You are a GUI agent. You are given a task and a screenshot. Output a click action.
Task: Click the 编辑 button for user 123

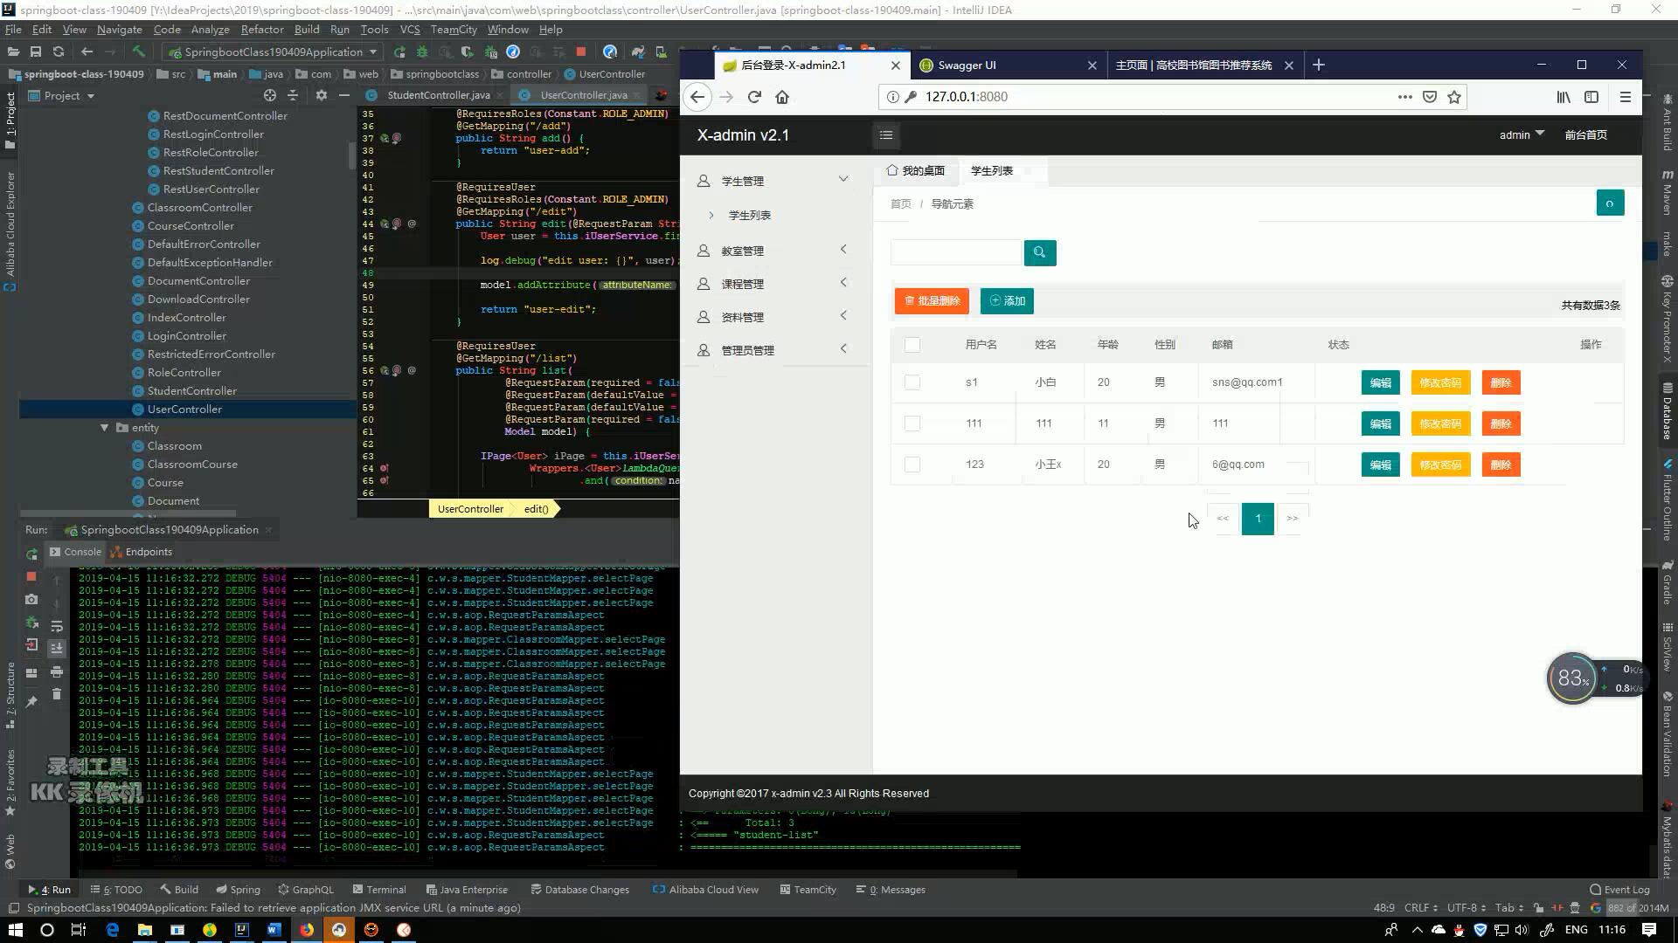[x=1379, y=464]
